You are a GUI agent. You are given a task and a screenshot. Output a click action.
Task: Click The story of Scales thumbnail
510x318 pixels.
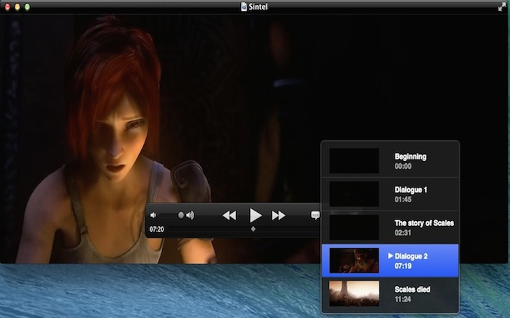tap(354, 227)
